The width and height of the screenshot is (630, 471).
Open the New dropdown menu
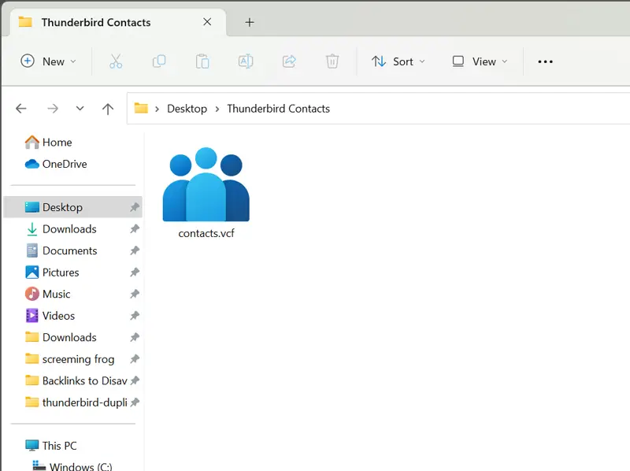tap(49, 61)
